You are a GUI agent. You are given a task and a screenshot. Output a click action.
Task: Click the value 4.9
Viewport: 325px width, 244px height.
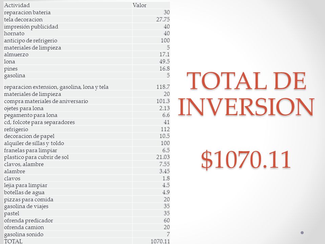[166, 192]
